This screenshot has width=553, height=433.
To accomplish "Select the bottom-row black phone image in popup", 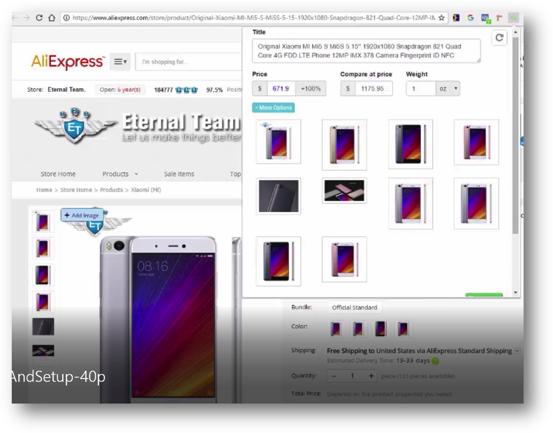I will click(278, 261).
